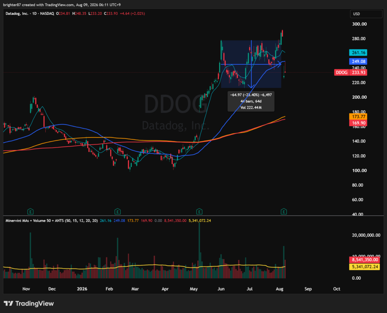
Task: Click the close value C233.93 in the header
Action: pyautogui.click(x=111, y=14)
